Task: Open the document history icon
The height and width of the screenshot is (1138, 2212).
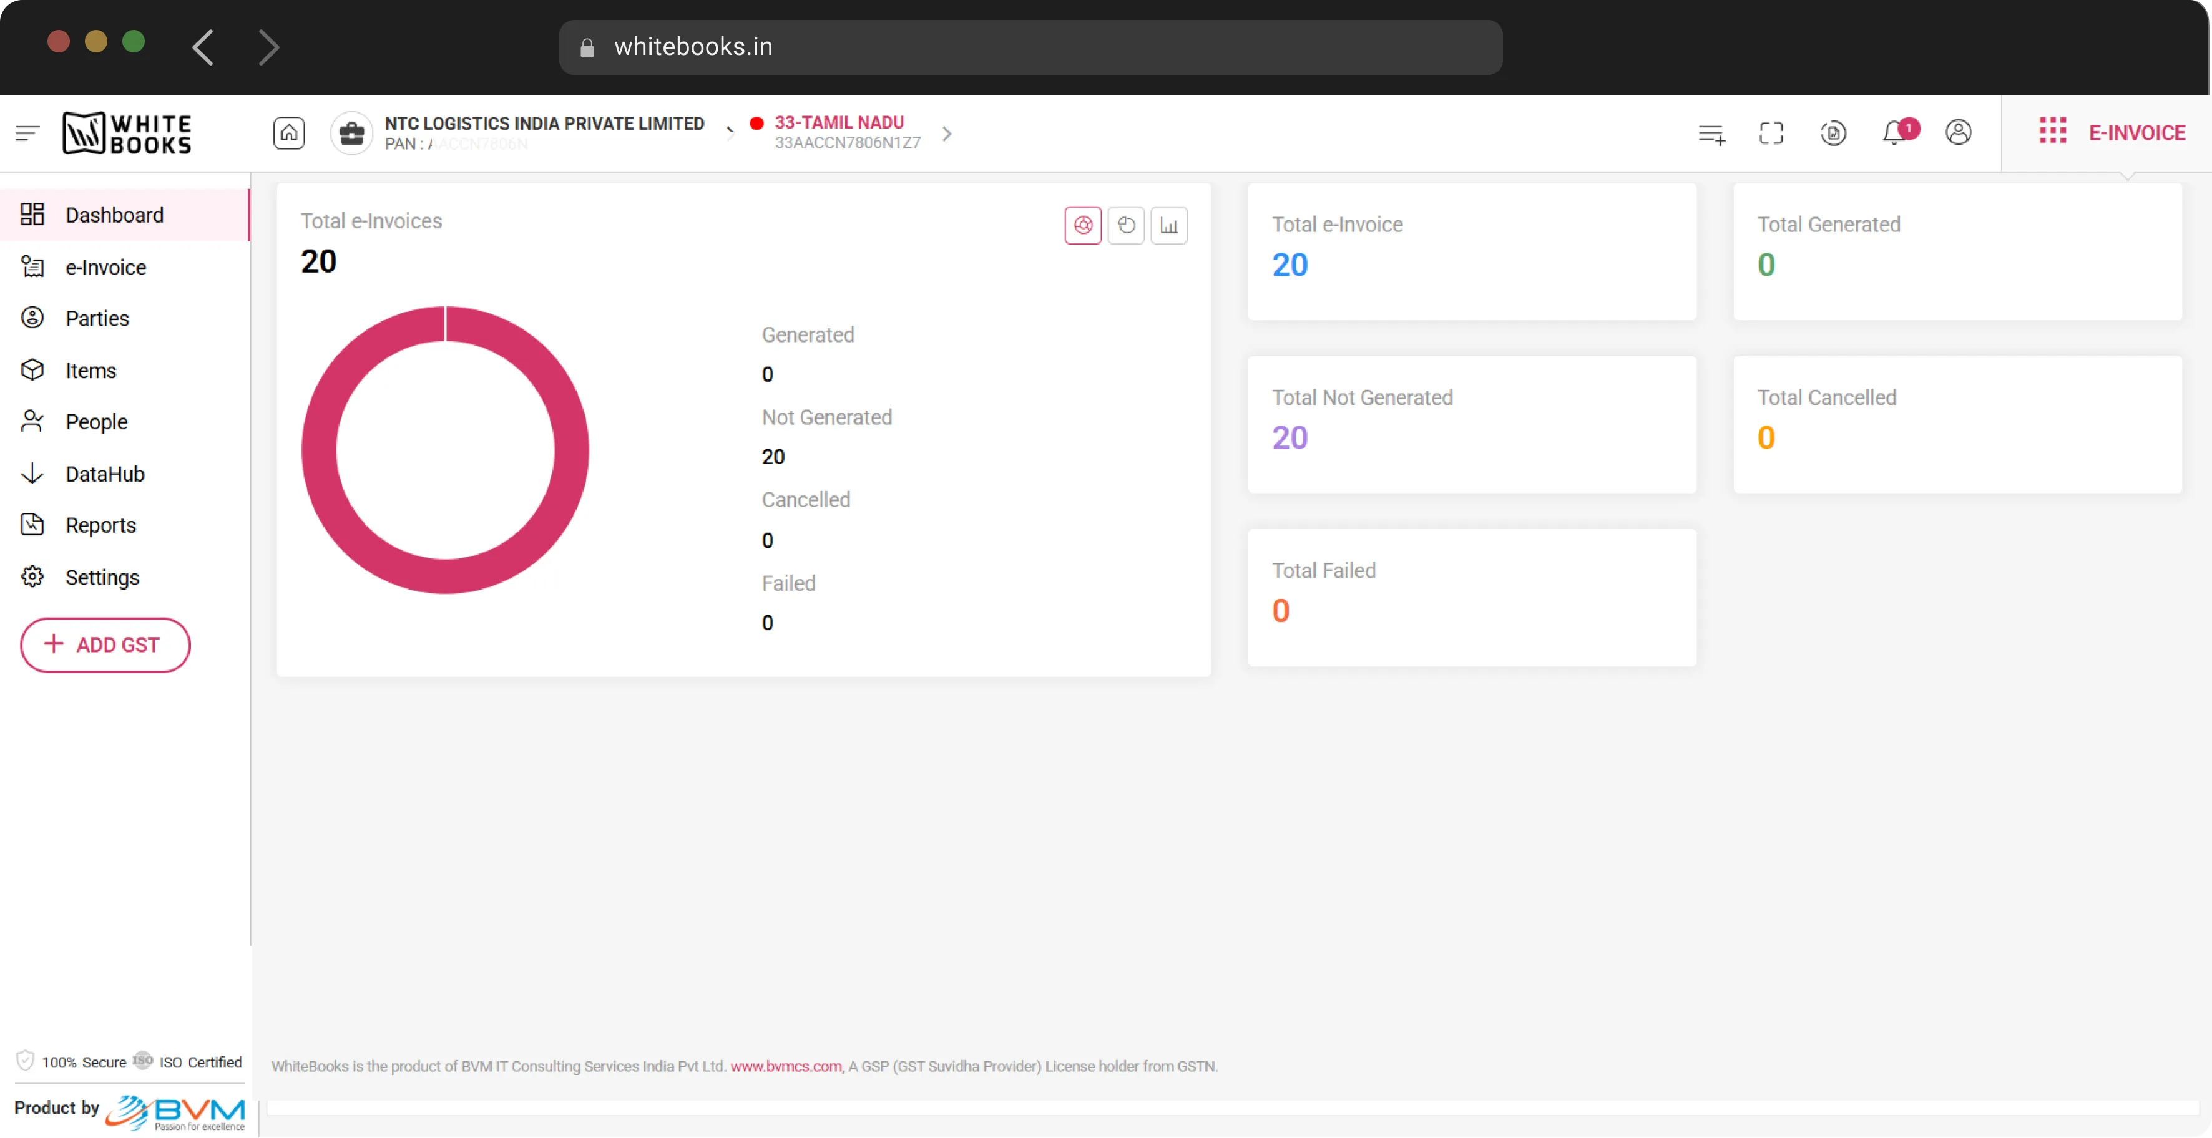Action: pos(1833,133)
